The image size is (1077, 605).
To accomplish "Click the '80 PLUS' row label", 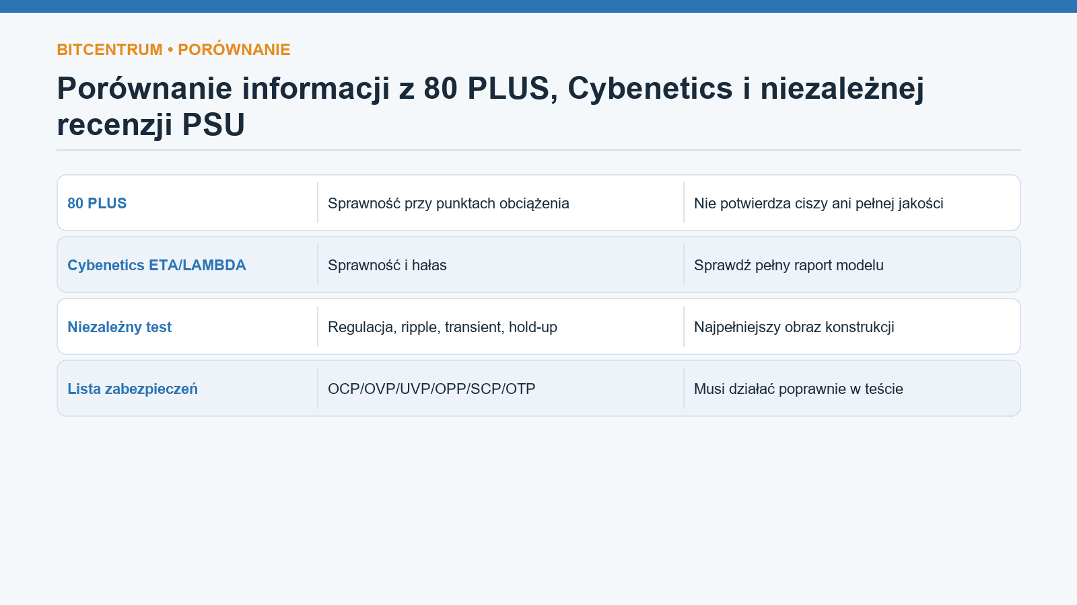I will coord(97,203).
